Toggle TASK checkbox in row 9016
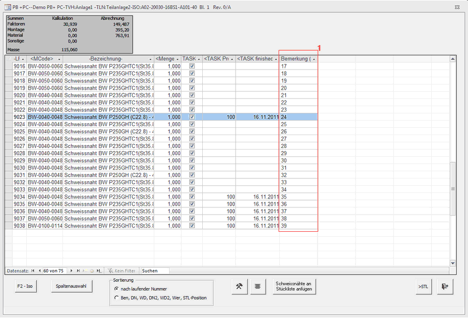The height and width of the screenshot is (318, 468). pyautogui.click(x=192, y=66)
